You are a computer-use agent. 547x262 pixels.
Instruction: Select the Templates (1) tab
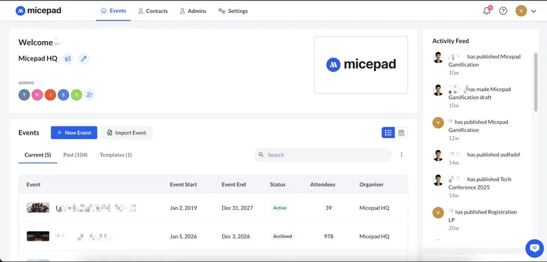point(116,155)
